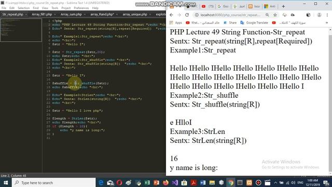Open the Chrome profile avatar
This screenshot has width=332, height=187.
click(x=319, y=15)
